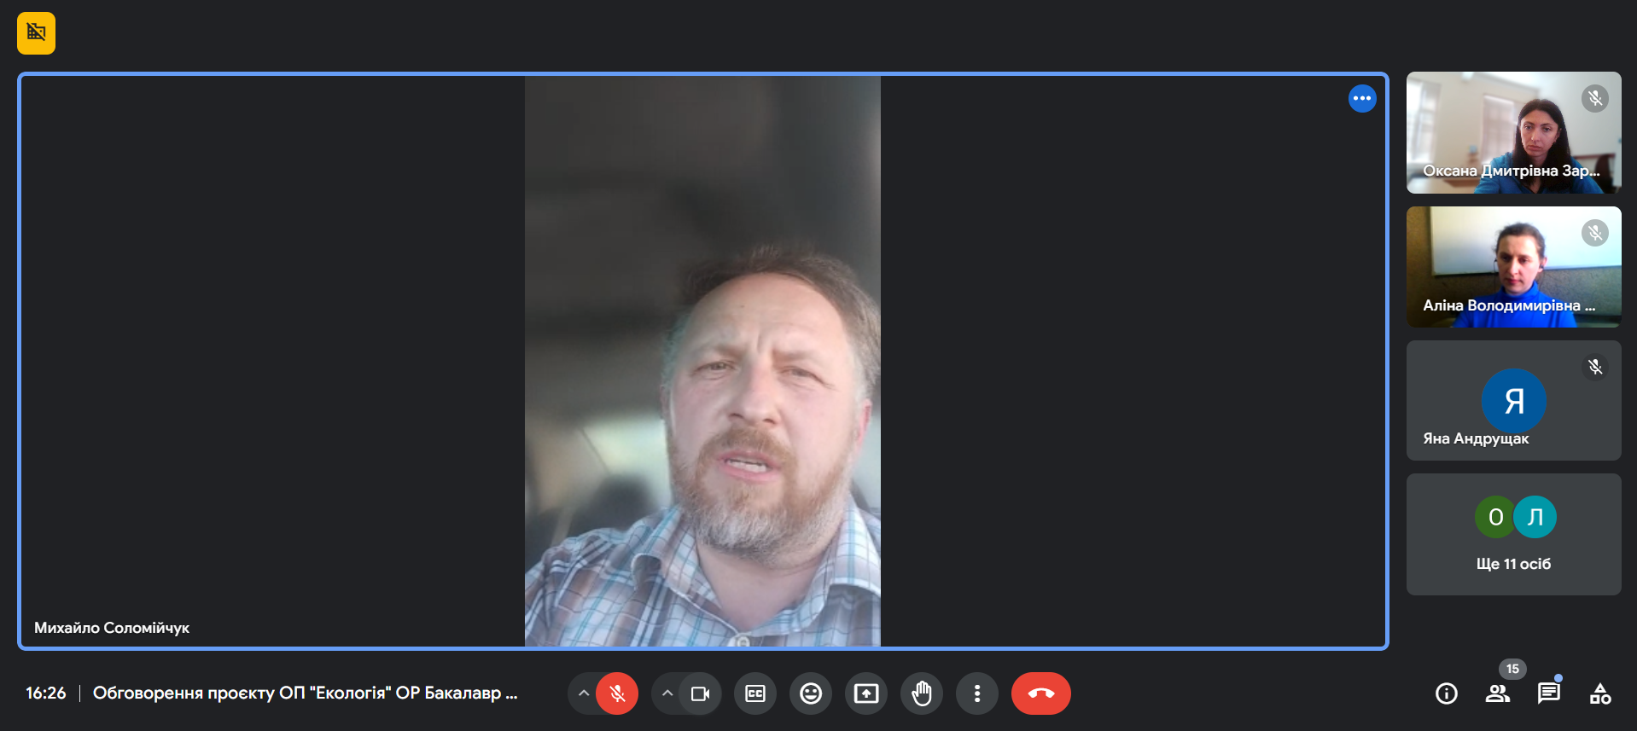The height and width of the screenshot is (731, 1637).
Task: Click the name label Михайло Соломійчук
Action: pyautogui.click(x=112, y=628)
